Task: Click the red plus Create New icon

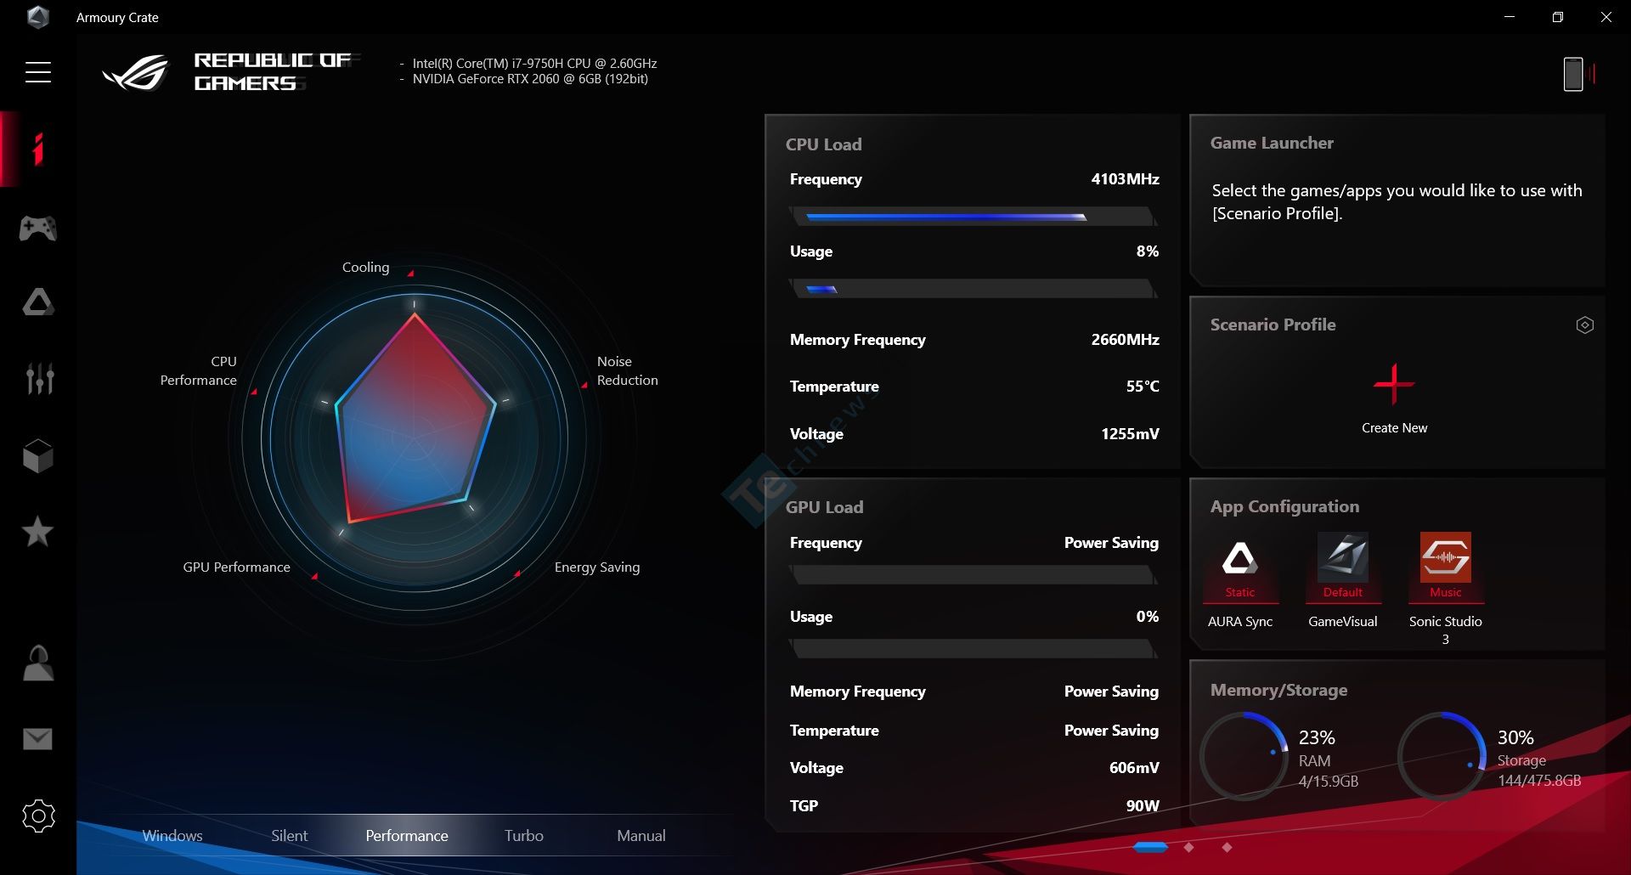Action: [x=1394, y=384]
